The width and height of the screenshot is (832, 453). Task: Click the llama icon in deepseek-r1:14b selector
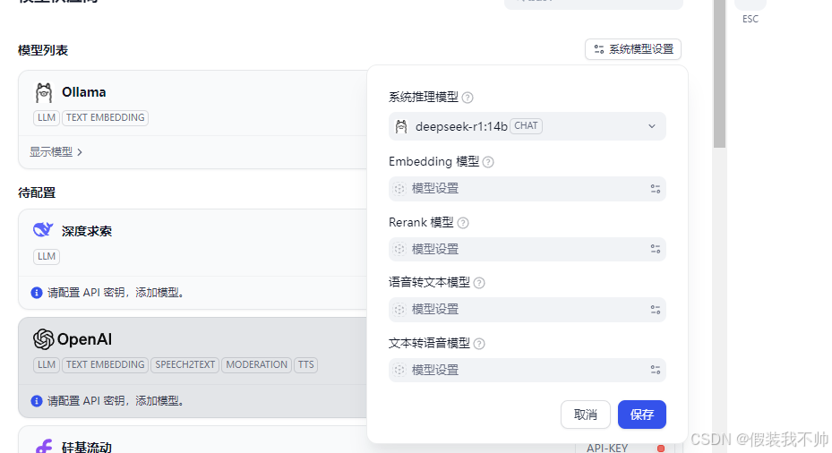(x=401, y=126)
